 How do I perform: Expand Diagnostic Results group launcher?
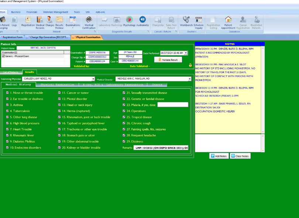(x=148, y=31)
